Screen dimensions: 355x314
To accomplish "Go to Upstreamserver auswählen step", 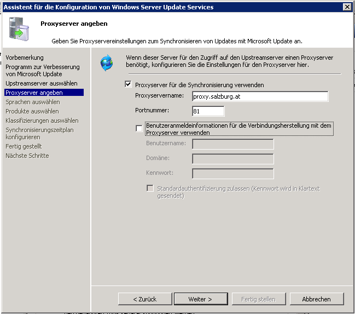I will 41,83.
